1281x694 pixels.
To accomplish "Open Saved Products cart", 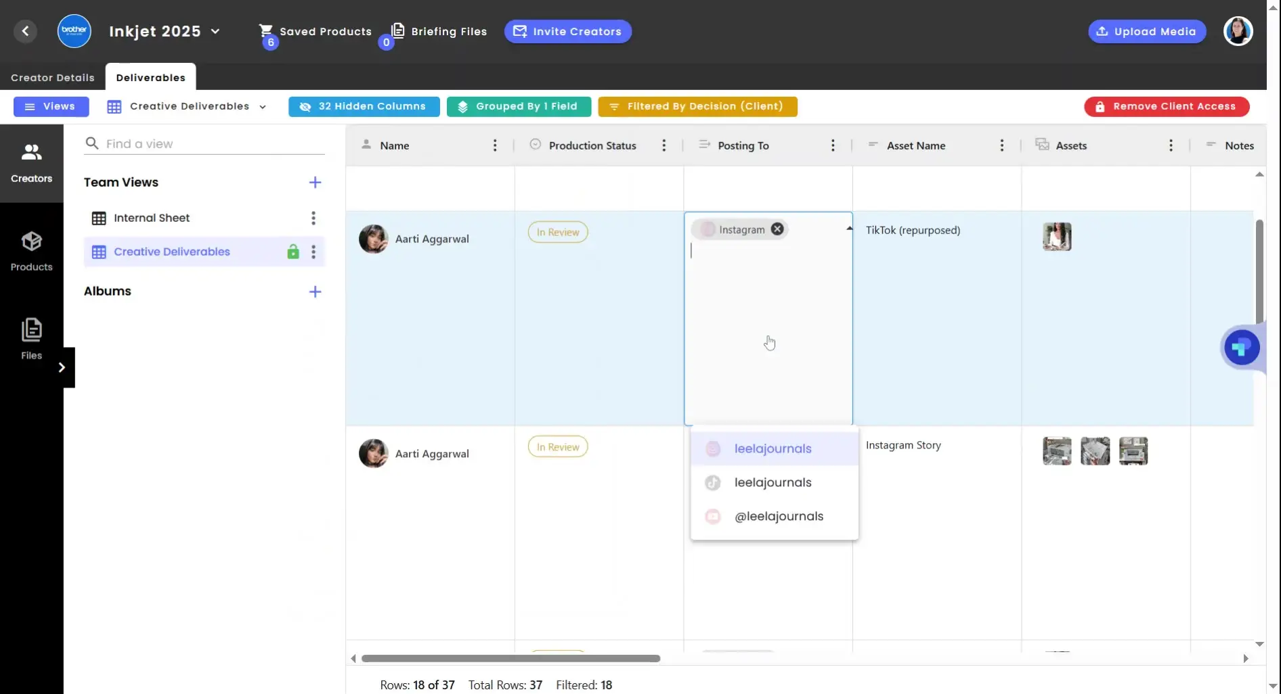I will 315,32.
